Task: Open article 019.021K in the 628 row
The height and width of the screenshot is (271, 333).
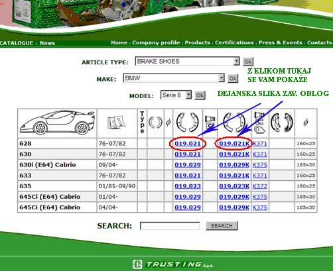Action: pyautogui.click(x=234, y=144)
